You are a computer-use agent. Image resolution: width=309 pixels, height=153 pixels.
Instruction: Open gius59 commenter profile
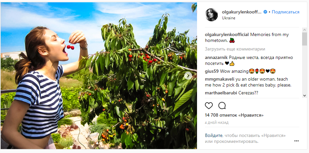[212, 71]
